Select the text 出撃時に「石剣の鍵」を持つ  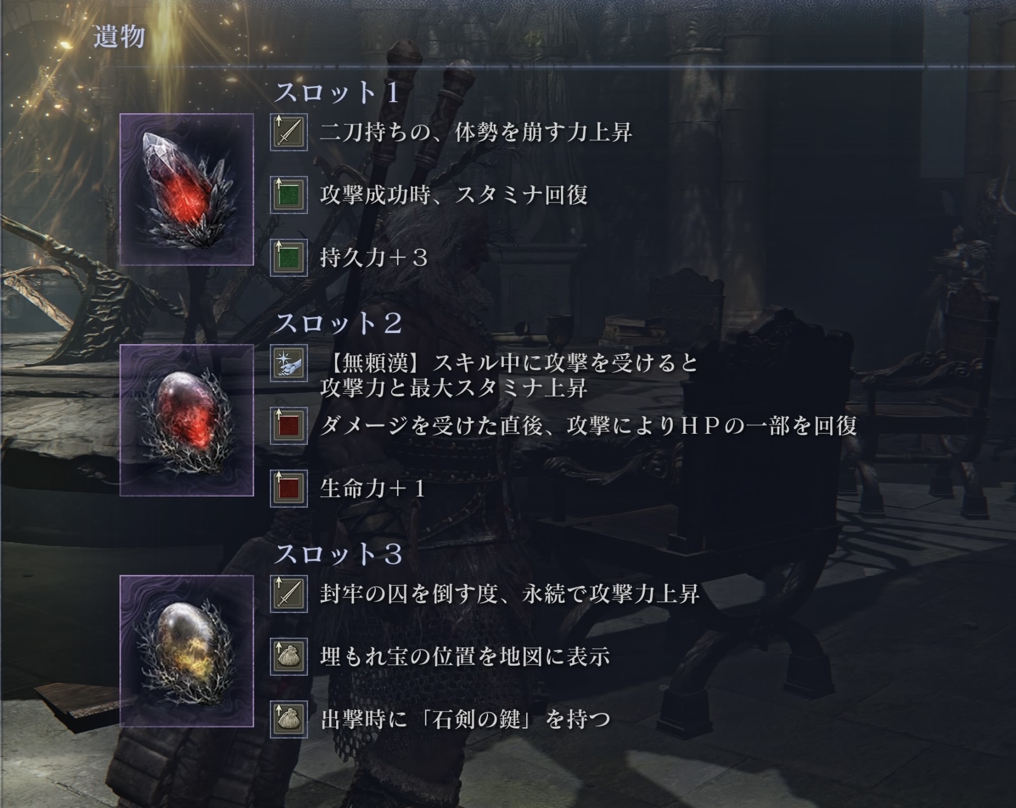[465, 719]
